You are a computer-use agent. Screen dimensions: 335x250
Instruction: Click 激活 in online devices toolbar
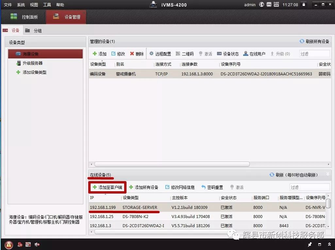[237, 187]
